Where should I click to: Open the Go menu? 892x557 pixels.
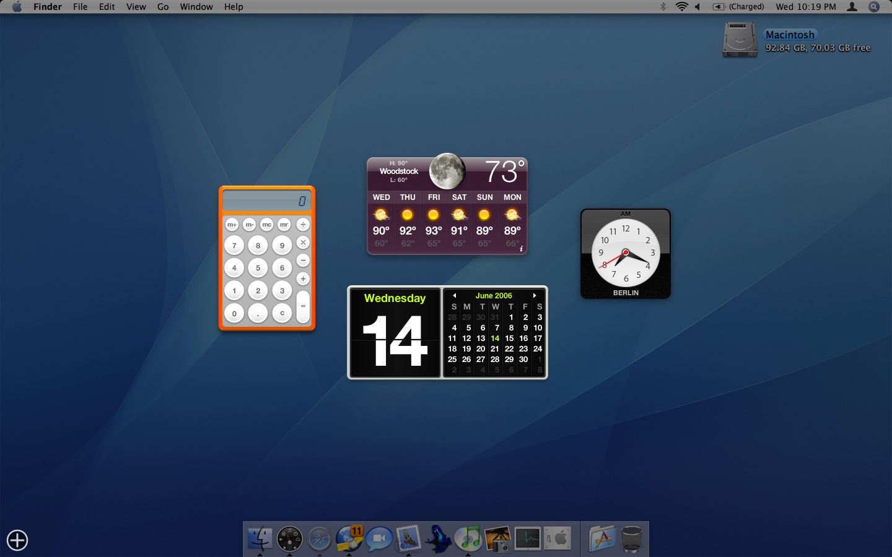(163, 7)
